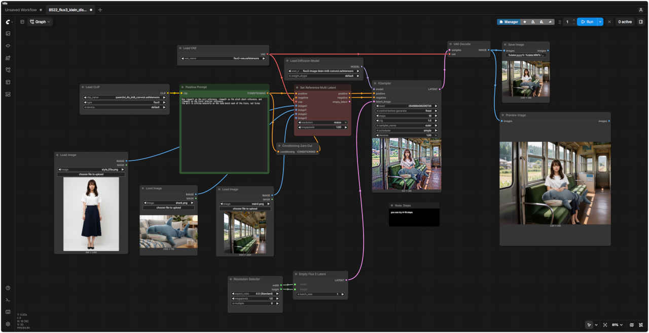Click choose file to upload under shark.png
The height and width of the screenshot is (333, 649).
pos(169,207)
